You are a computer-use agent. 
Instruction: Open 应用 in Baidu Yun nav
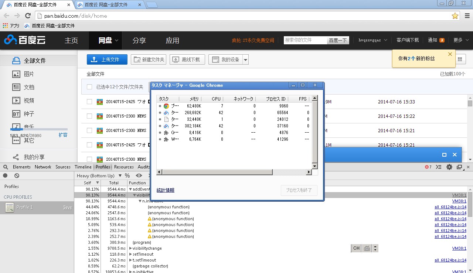click(x=173, y=40)
